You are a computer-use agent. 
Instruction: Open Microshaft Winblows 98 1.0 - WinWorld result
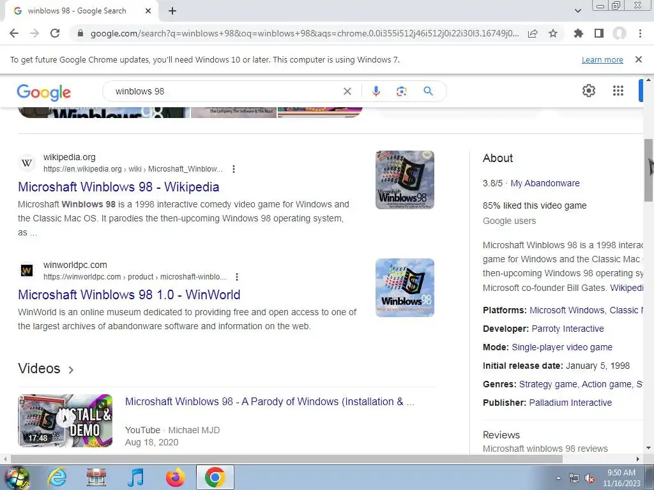point(129,295)
